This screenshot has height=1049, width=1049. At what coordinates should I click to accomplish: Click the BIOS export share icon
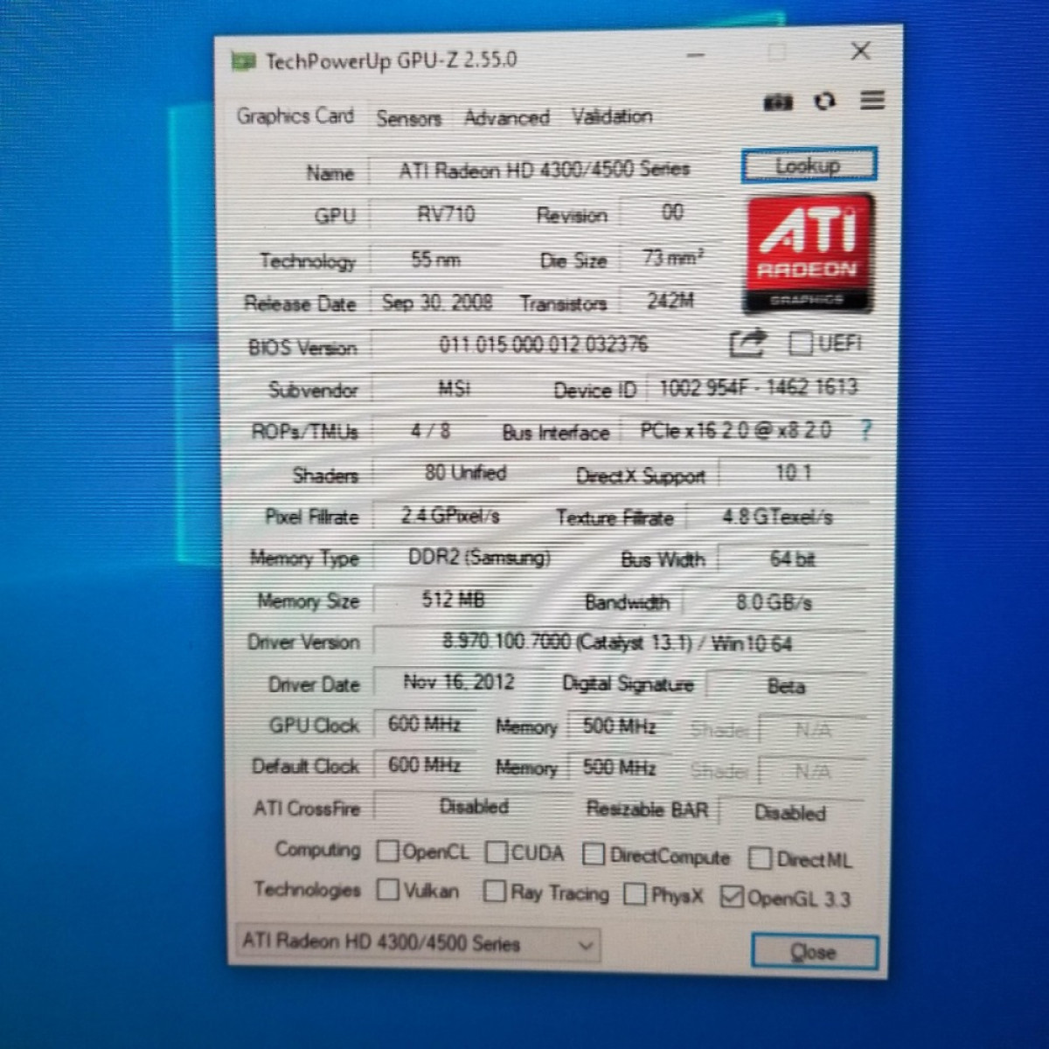tap(748, 343)
